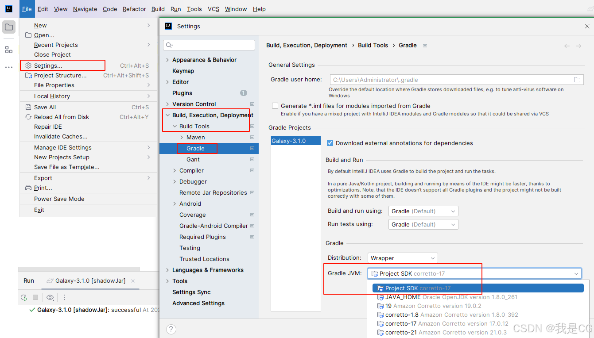Click Reload All from Disk entry

click(x=89, y=117)
